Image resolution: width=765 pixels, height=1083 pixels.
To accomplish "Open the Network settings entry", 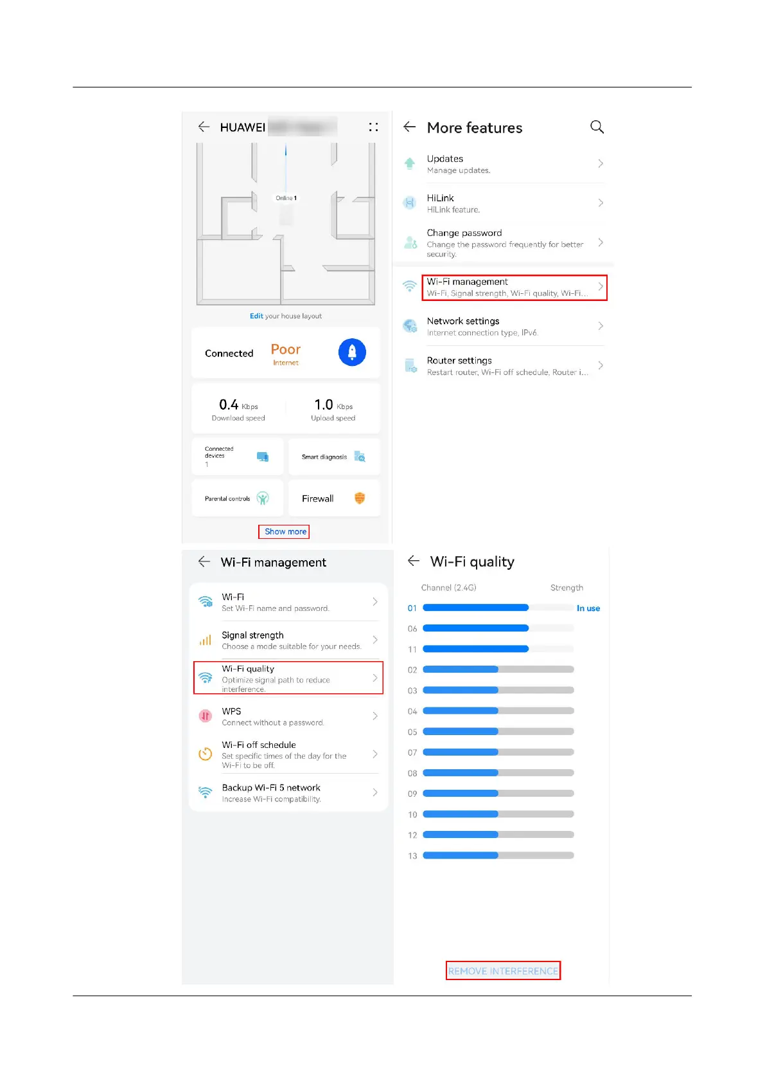I will coord(503,326).
